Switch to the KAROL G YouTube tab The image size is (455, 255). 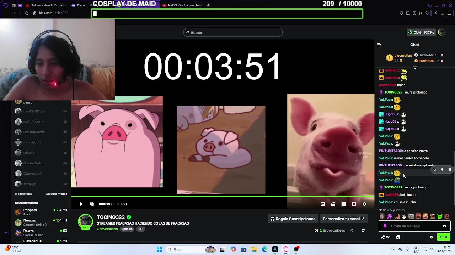tap(183, 5)
